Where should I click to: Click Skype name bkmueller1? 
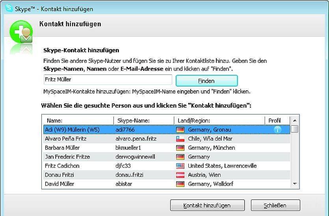pyautogui.click(x=128, y=148)
